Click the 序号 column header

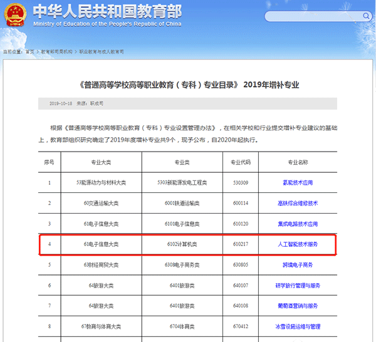click(50, 162)
